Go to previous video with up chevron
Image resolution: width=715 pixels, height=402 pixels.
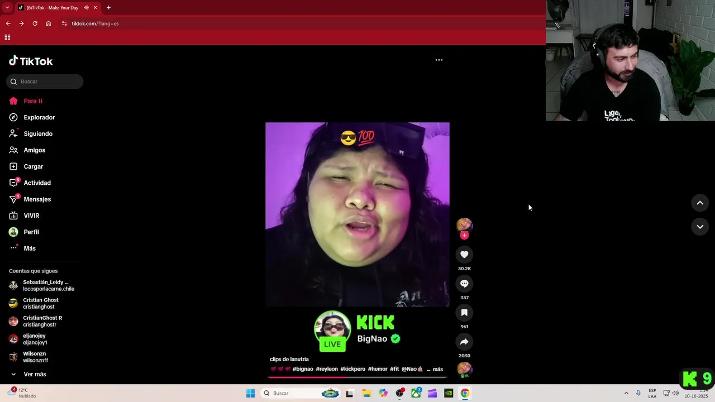point(700,203)
